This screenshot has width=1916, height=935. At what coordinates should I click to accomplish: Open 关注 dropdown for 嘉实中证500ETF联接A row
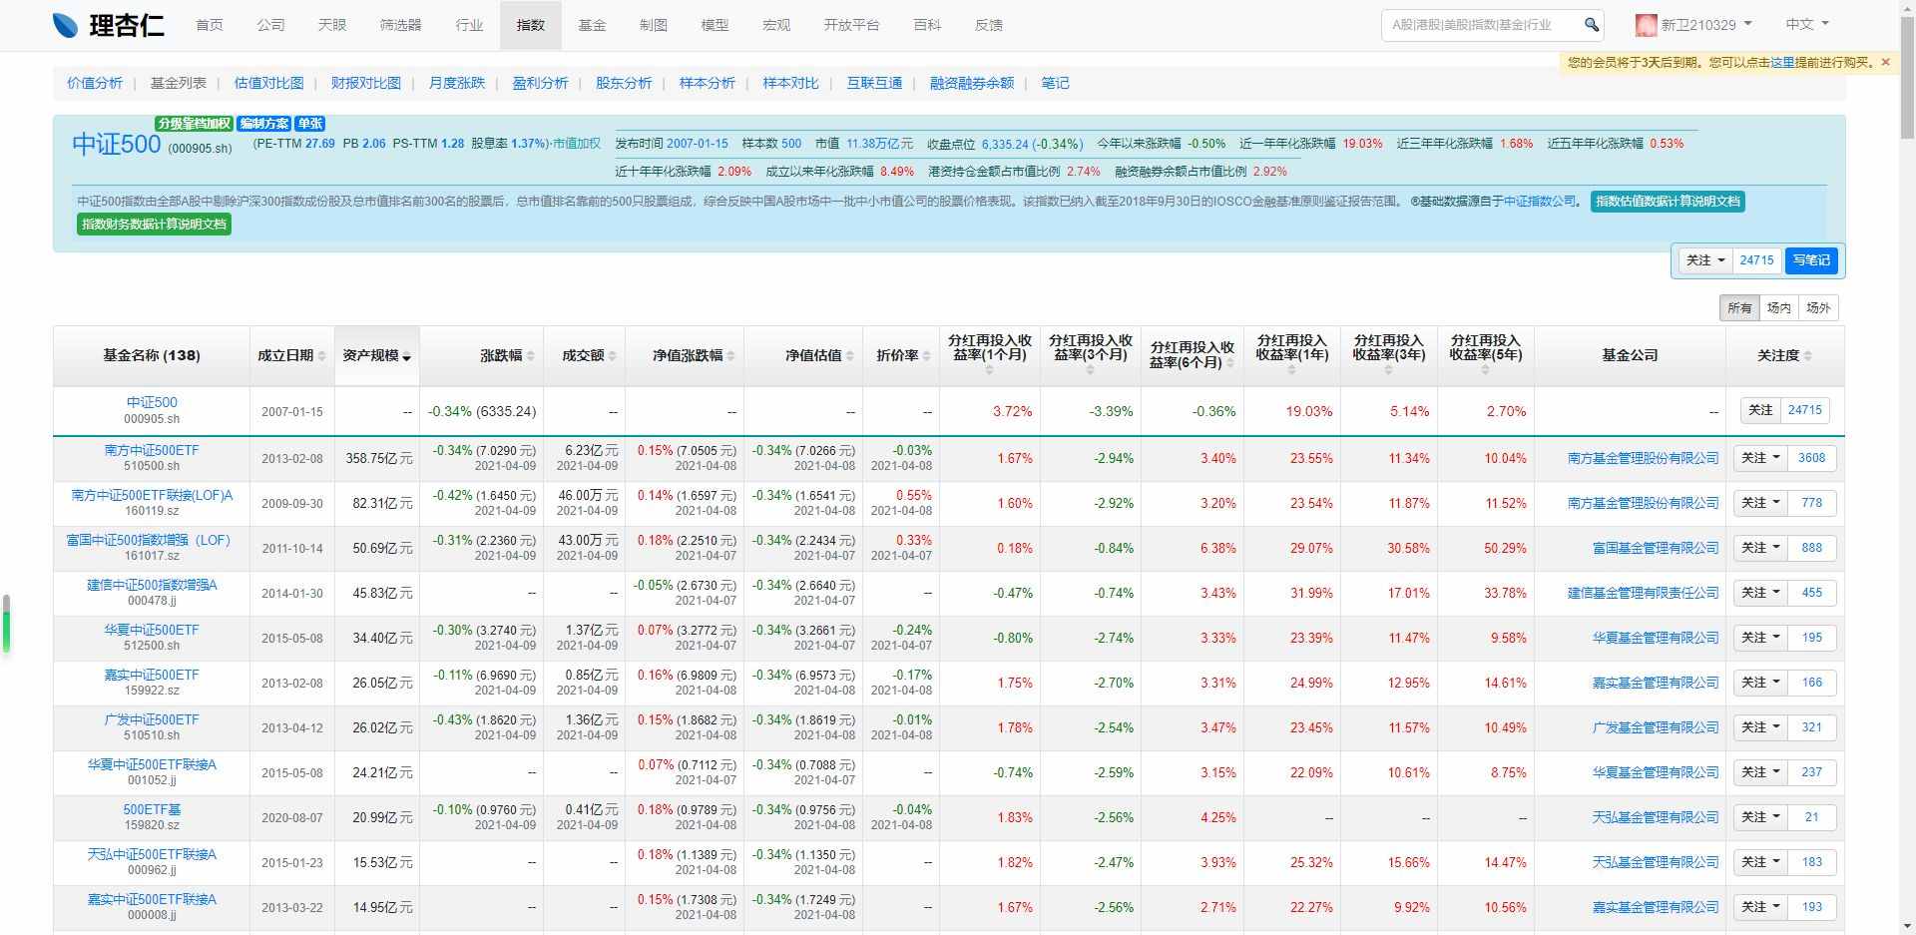pyautogui.click(x=1760, y=908)
